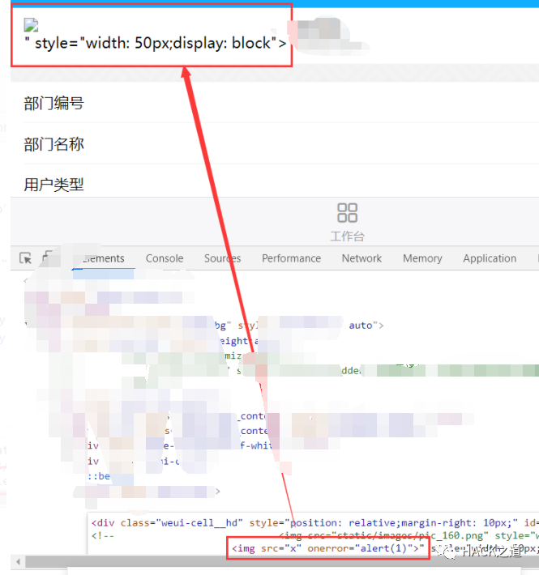539x575 pixels.
Task: Open the 工作台 workbench grid icon
Action: [347, 213]
